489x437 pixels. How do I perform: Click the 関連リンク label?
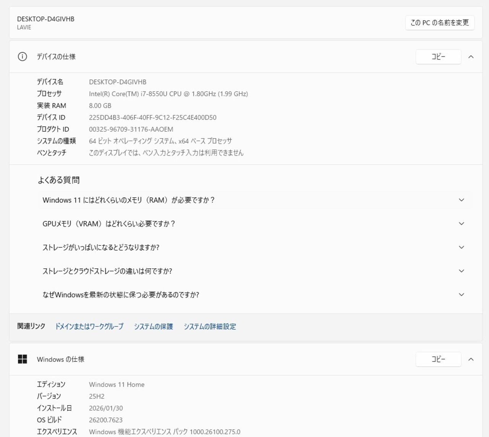coord(31,326)
